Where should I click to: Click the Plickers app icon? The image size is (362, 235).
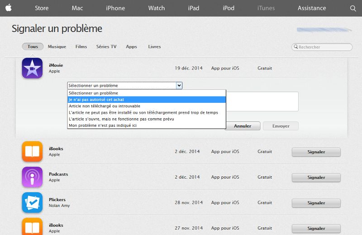(x=32, y=203)
